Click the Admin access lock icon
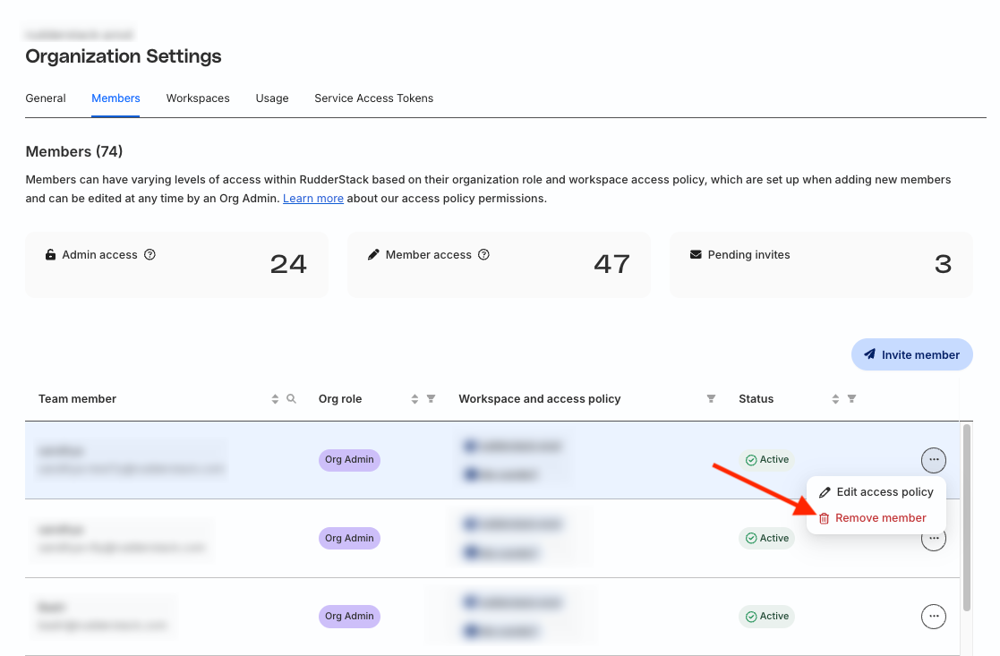The image size is (1000, 656). [x=50, y=254]
